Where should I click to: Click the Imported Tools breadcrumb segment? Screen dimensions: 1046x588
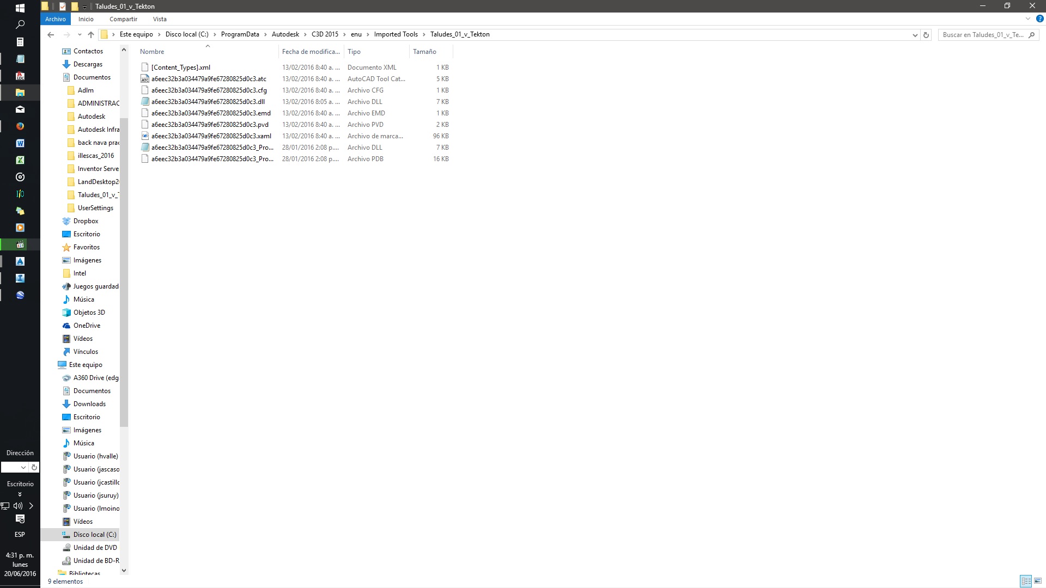396,34
